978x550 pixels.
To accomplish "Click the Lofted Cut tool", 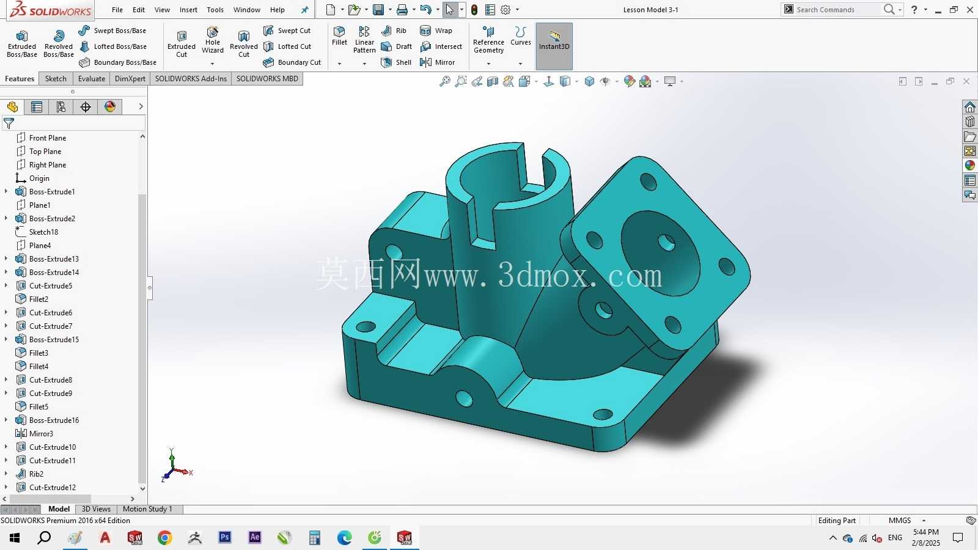I will [287, 46].
